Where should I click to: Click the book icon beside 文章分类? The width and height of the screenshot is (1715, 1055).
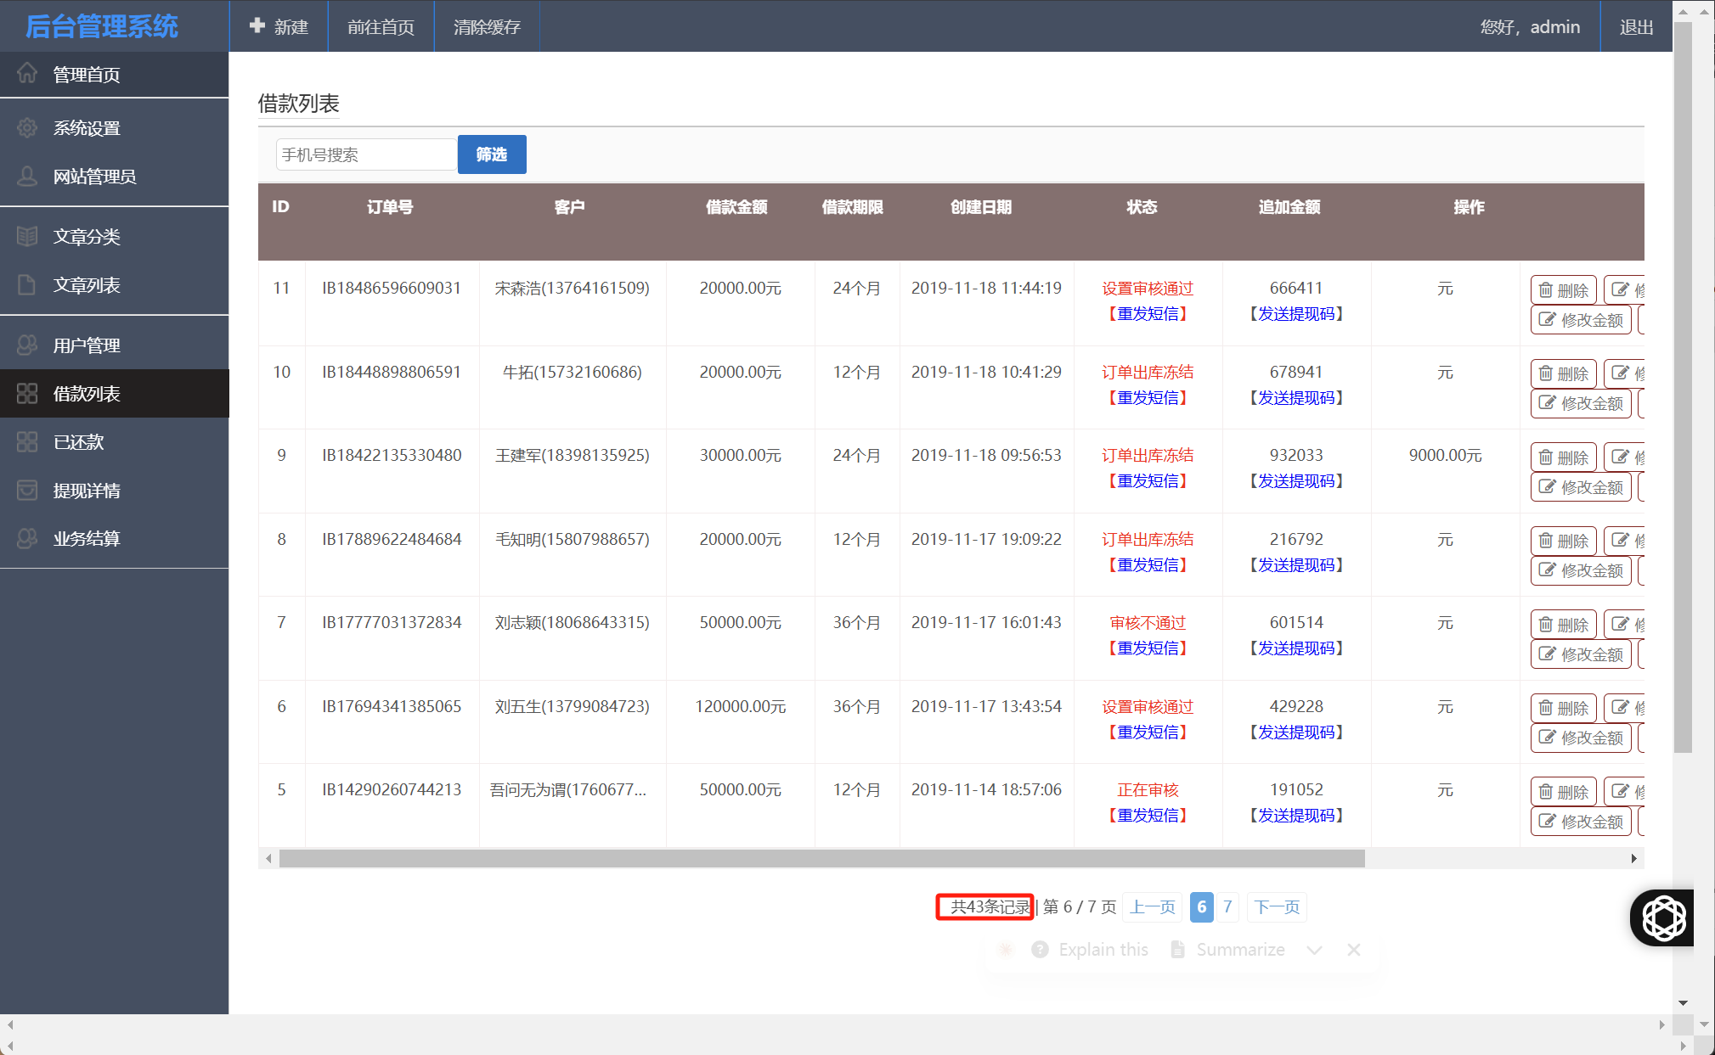click(27, 236)
